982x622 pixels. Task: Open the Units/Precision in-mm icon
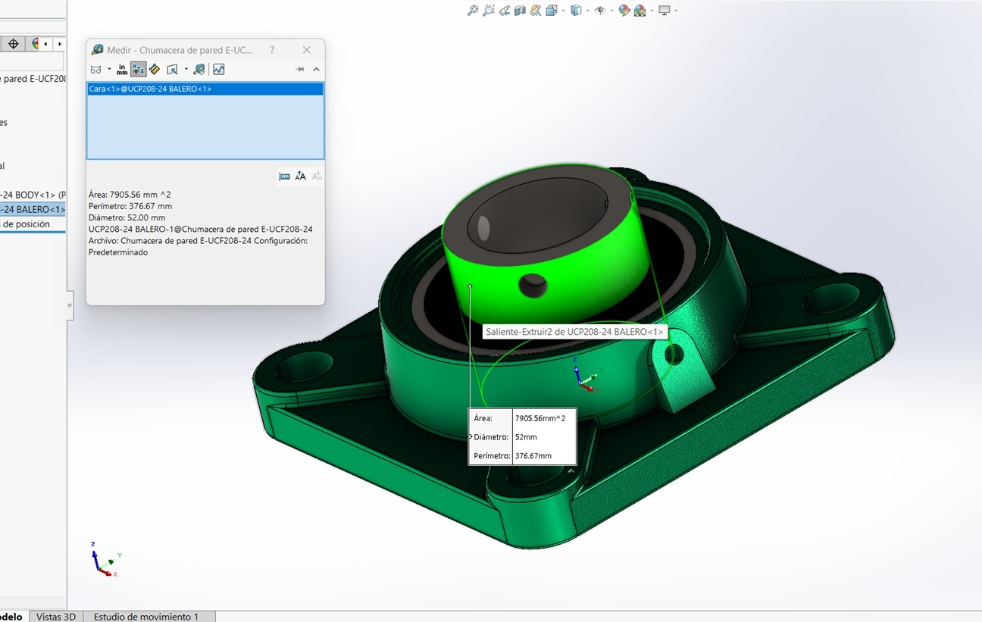point(122,70)
